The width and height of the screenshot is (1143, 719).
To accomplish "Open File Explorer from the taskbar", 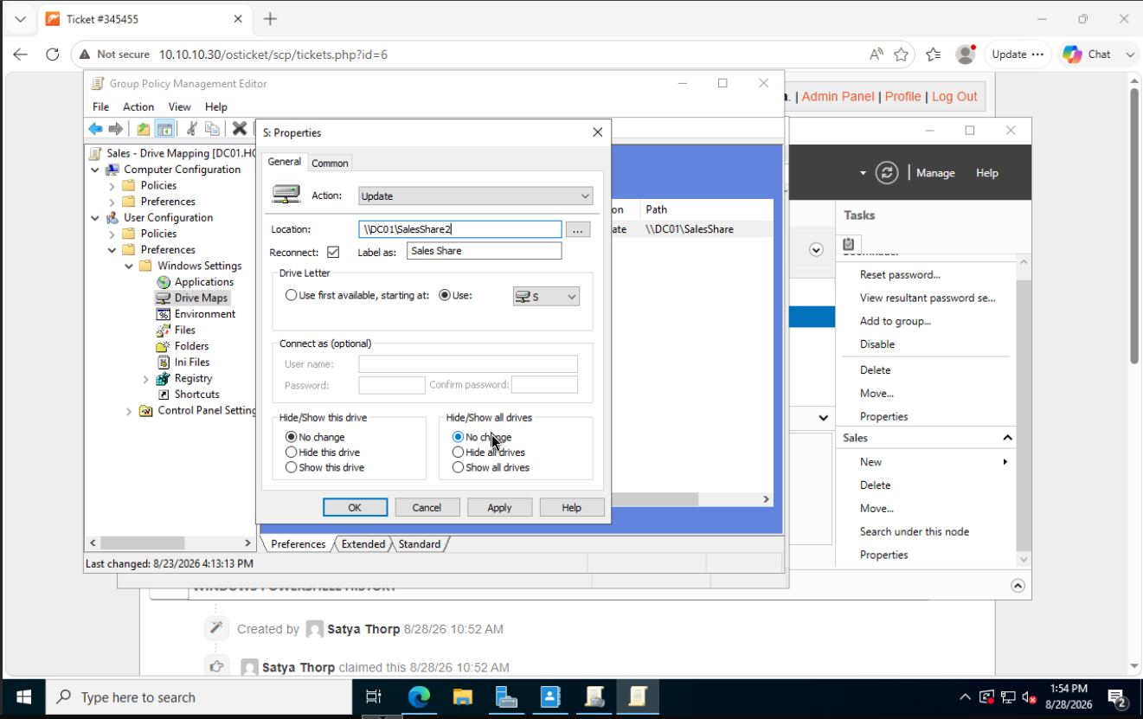I will pyautogui.click(x=463, y=697).
